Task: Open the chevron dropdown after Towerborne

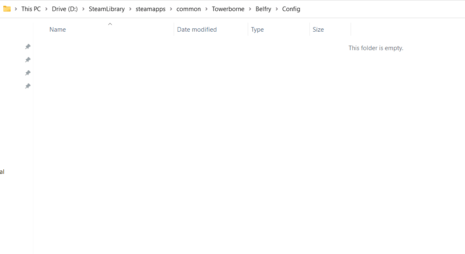Action: [250, 9]
